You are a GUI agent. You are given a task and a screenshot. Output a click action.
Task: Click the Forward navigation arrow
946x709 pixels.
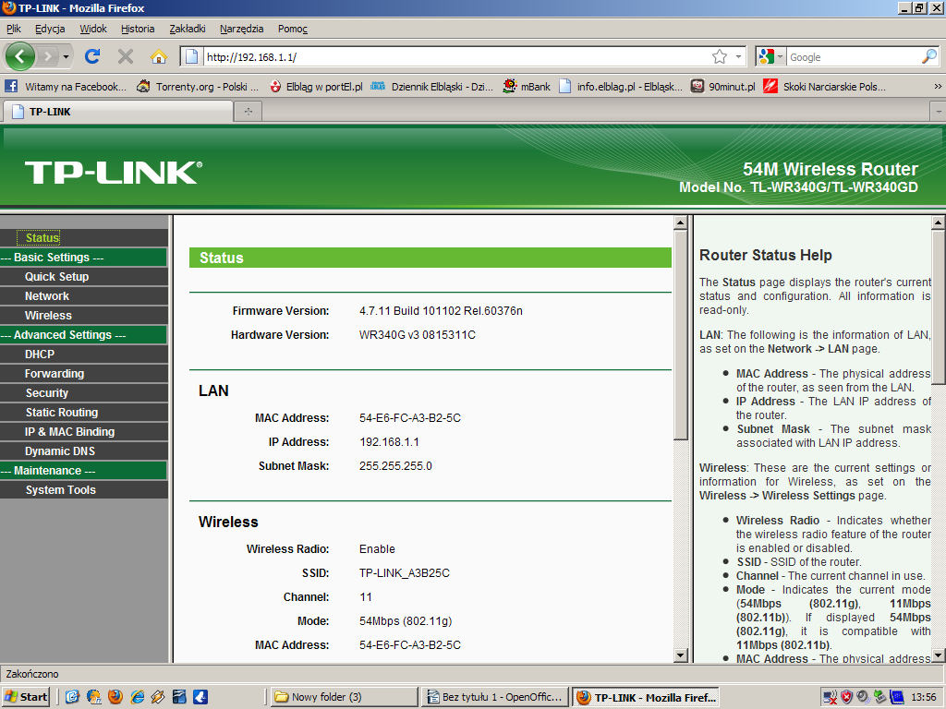tap(46, 57)
